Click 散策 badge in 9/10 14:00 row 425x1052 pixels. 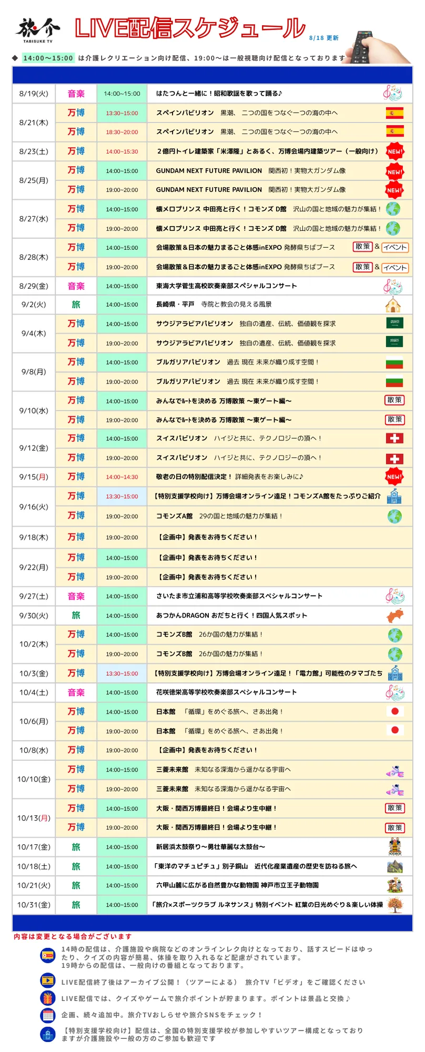point(394,400)
